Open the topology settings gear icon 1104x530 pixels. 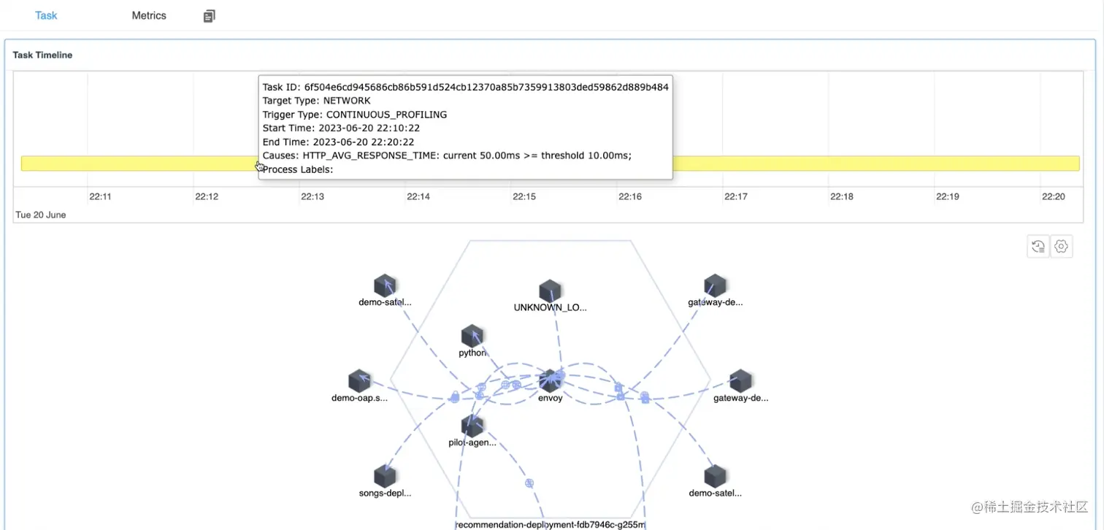click(1062, 247)
